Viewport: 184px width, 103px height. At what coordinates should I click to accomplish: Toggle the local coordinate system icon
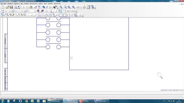[52, 11]
